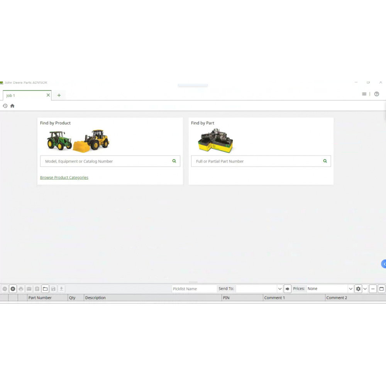Open the hamburger menu icon

364,94
